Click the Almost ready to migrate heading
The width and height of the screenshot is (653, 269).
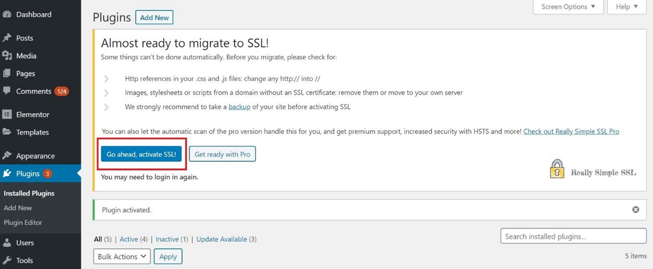[184, 43]
